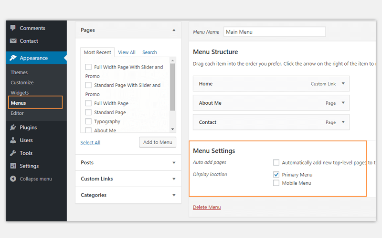Click the Menu Name input field
The width and height of the screenshot is (382, 238).
coord(275,32)
